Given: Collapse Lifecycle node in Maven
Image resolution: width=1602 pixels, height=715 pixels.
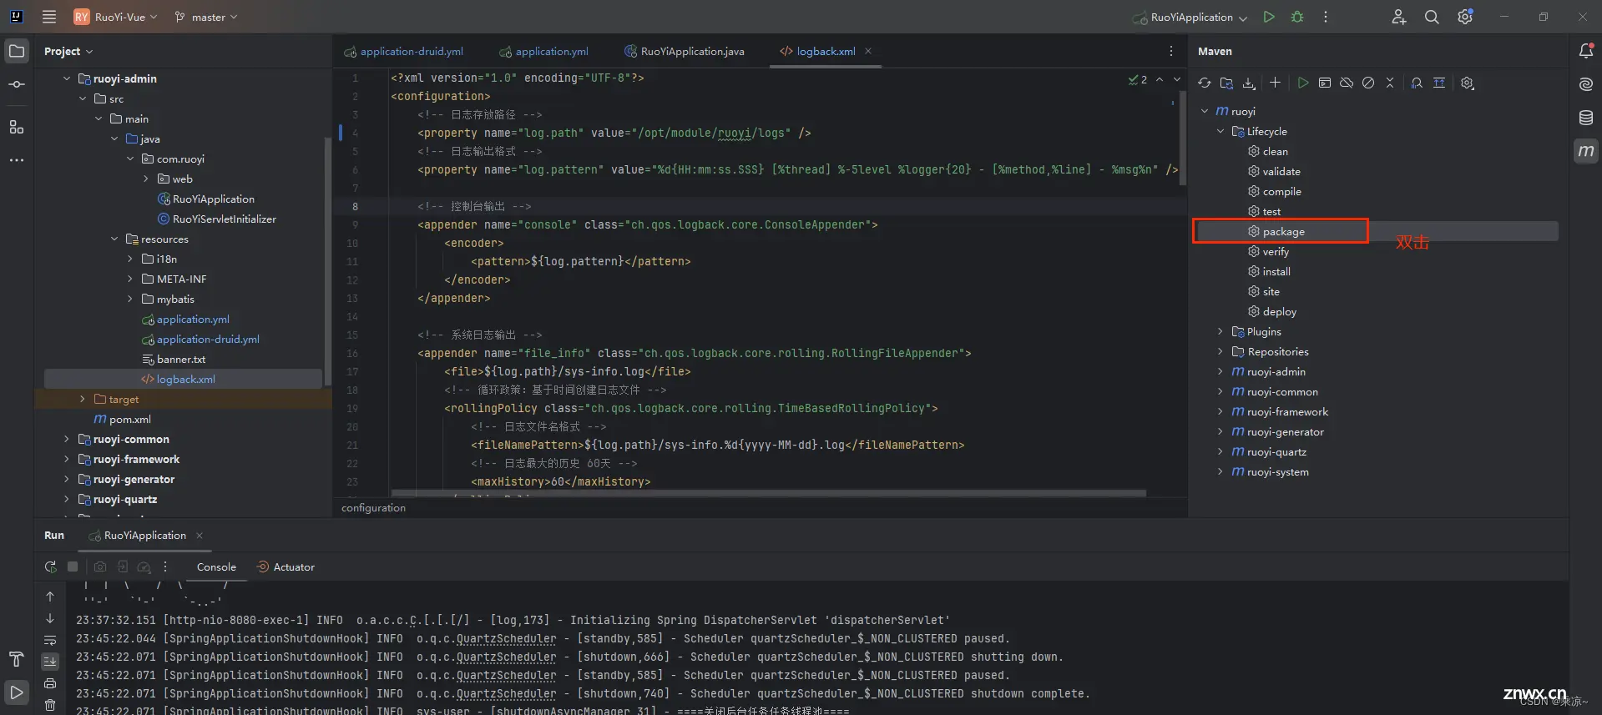Looking at the screenshot, I should [1220, 131].
